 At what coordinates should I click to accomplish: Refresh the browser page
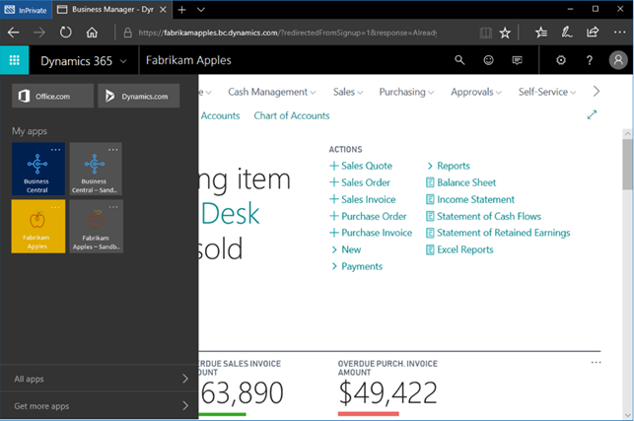[65, 33]
